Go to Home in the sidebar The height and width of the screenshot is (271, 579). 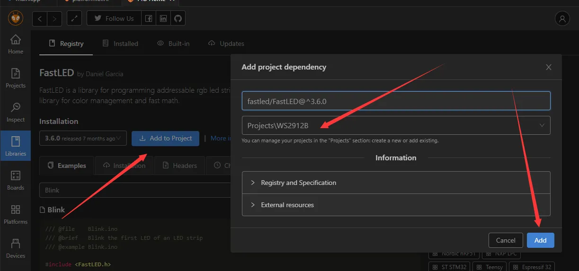(16, 45)
